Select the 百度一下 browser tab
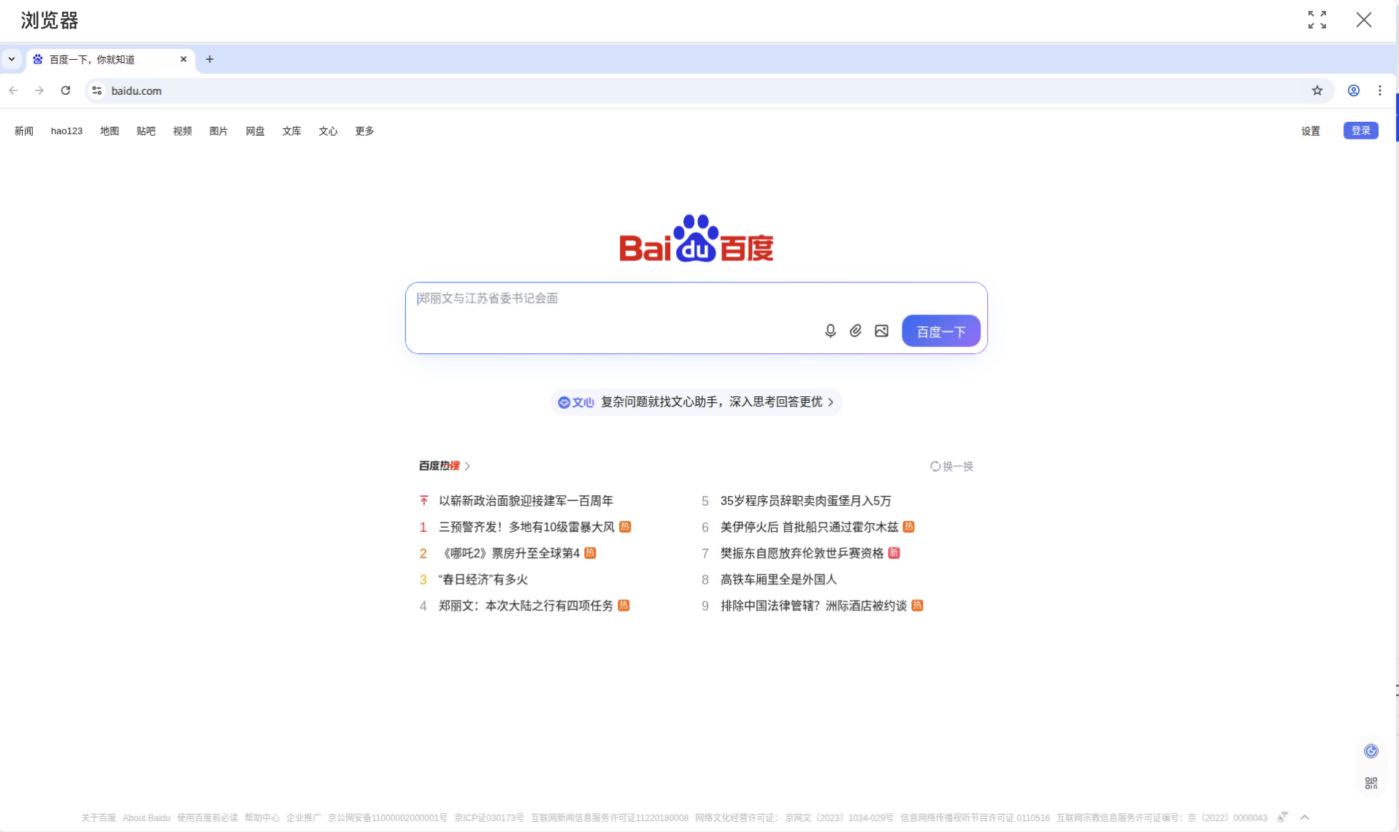Image resolution: width=1399 pixels, height=832 pixels. pos(102,59)
